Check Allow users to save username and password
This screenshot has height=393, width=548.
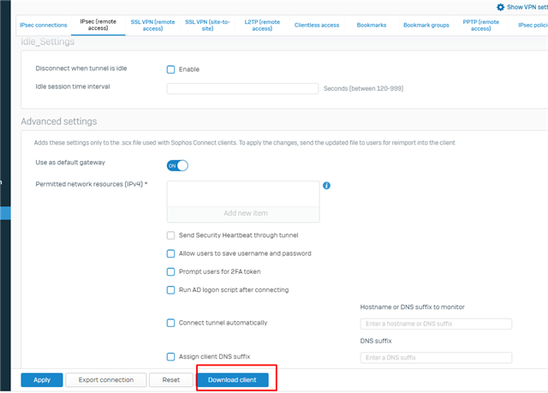coord(170,253)
